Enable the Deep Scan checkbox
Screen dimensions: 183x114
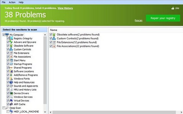pyautogui.click(x=4, y=108)
